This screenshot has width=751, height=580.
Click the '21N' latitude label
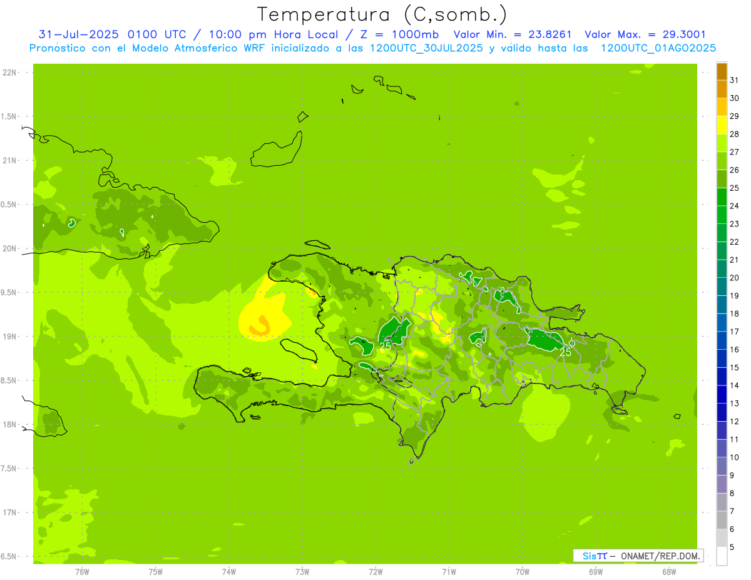[9, 161]
